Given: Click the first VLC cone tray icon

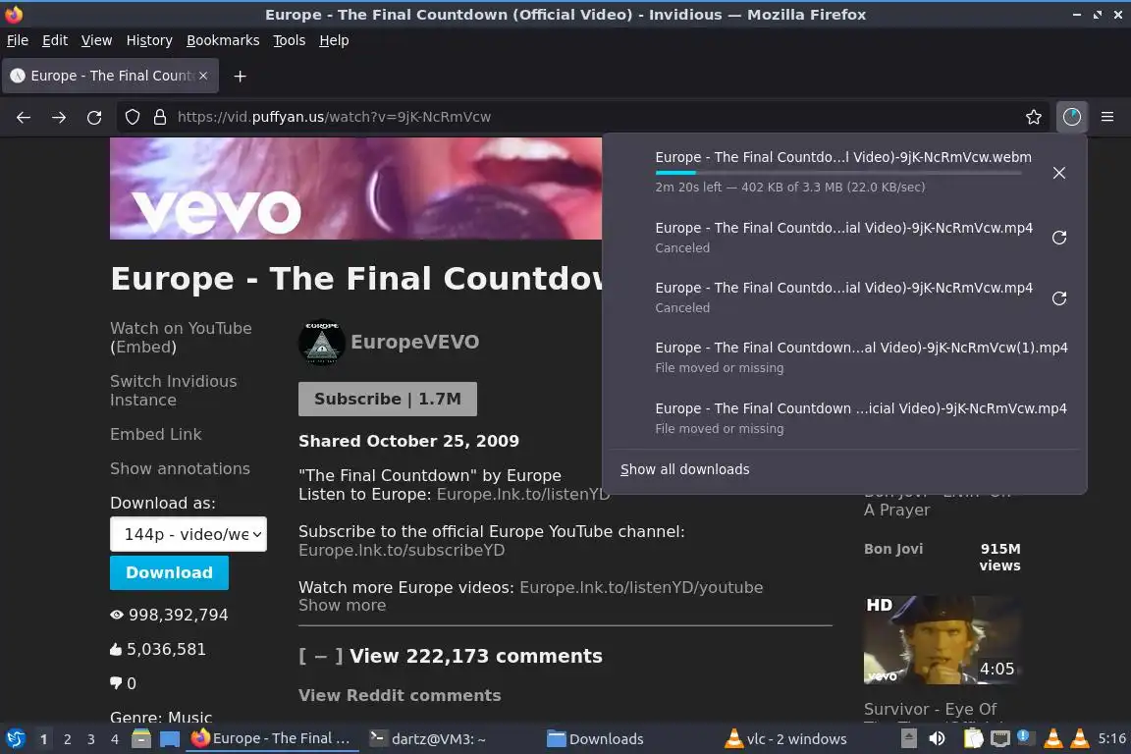Looking at the screenshot, I should click(x=1053, y=738).
